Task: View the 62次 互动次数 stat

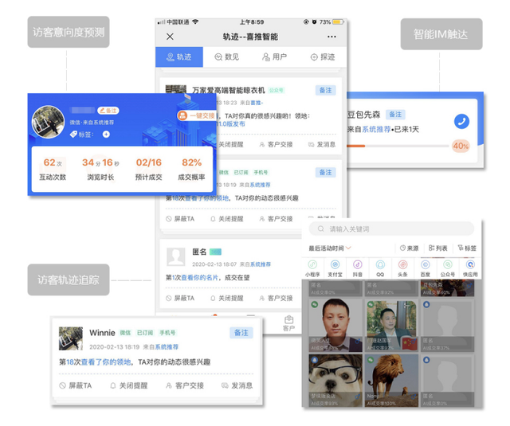Action: pyautogui.click(x=53, y=169)
